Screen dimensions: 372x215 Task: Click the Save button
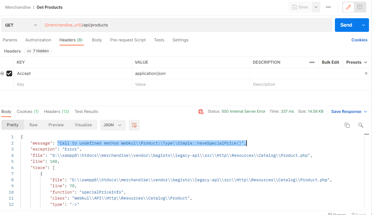point(300,7)
